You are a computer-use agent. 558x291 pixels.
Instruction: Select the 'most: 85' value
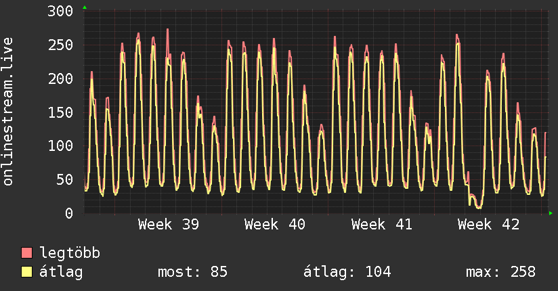[192, 272]
